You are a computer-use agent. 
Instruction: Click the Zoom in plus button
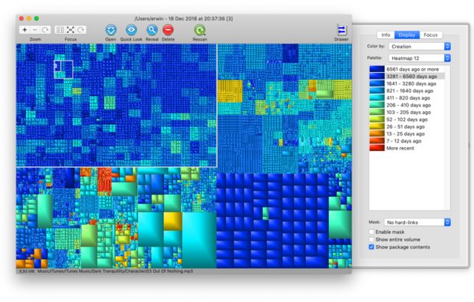point(25,30)
